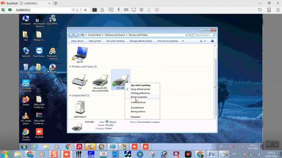Click the Search Devices search box
Image resolution: width=282 pixels, height=158 pixels.
204,35
